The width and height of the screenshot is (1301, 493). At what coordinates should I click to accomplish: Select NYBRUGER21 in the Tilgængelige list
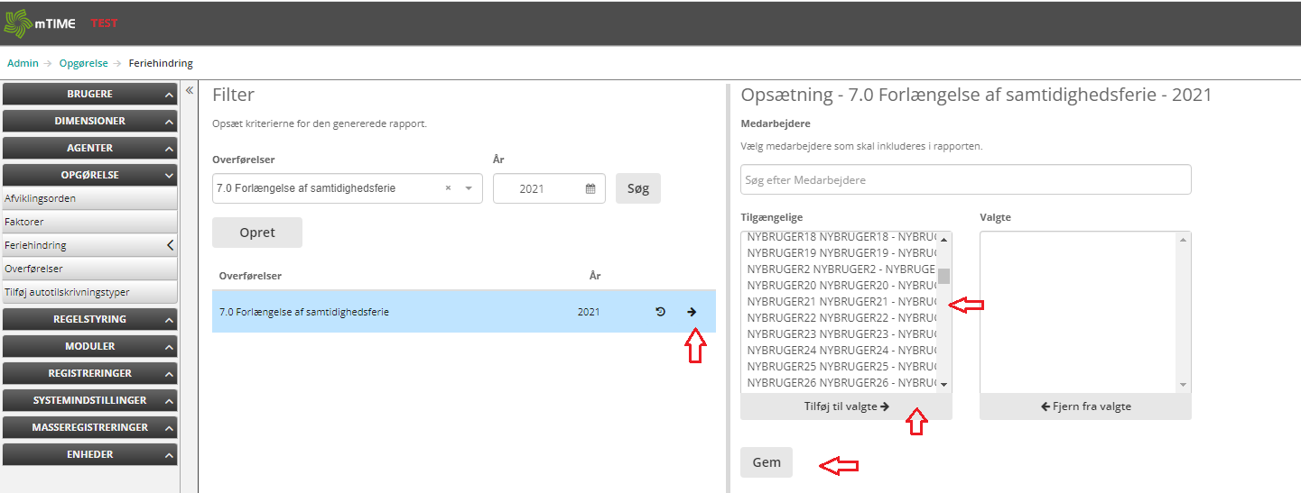[841, 301]
